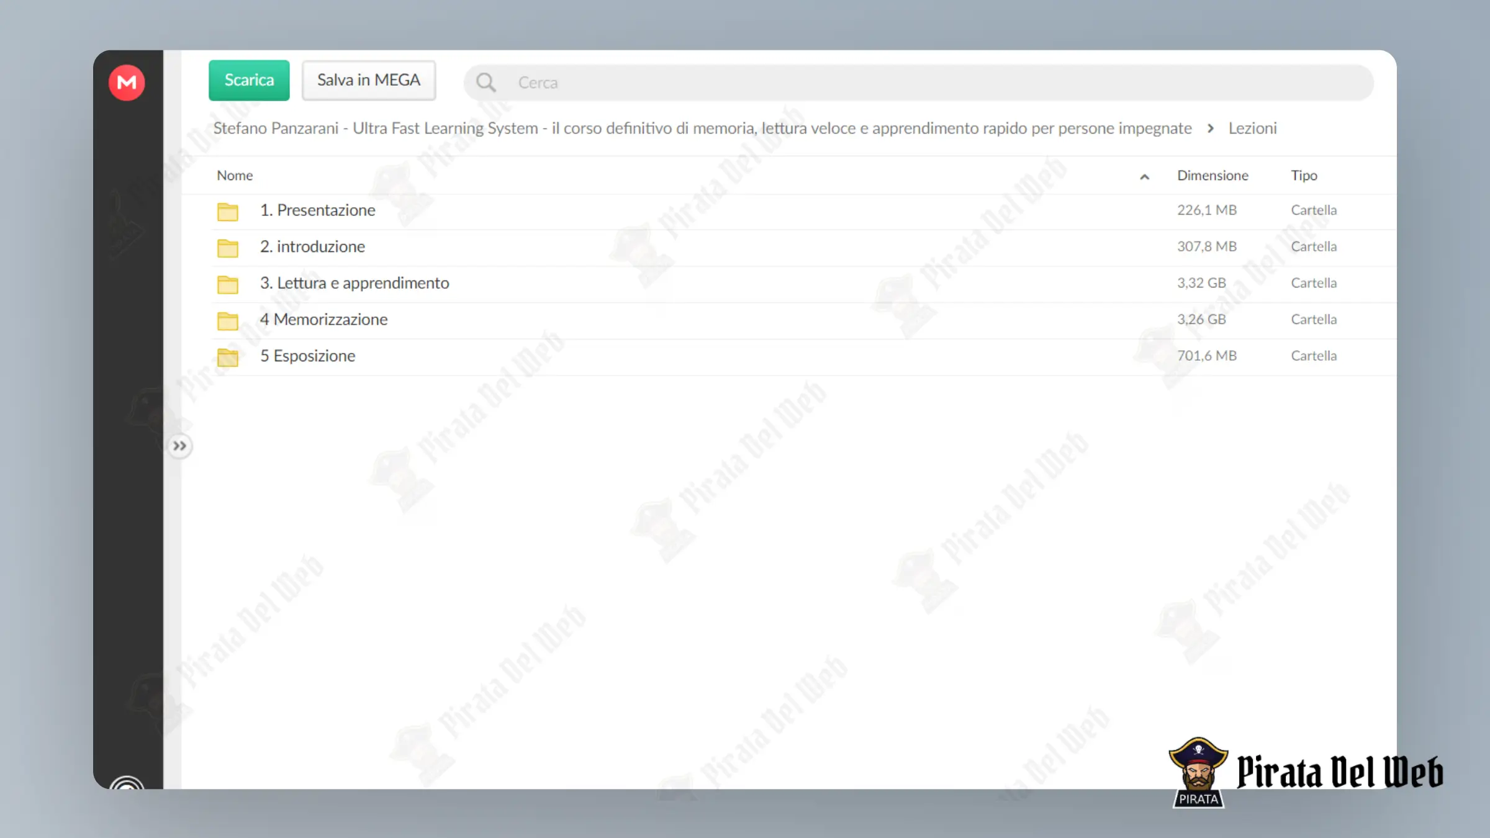Click the 3,26 GB size value
This screenshot has width=1490, height=838.
1201,319
